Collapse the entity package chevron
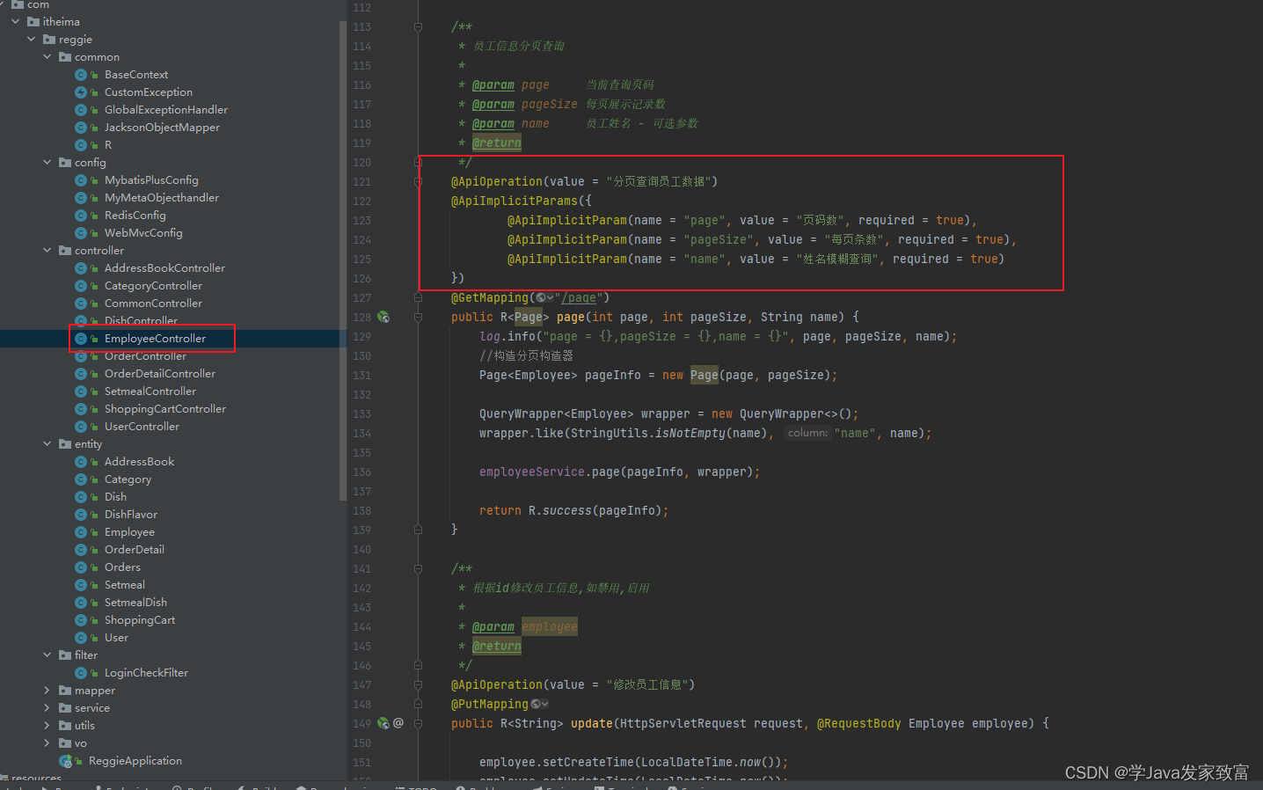Image resolution: width=1263 pixels, height=790 pixels. click(x=47, y=444)
